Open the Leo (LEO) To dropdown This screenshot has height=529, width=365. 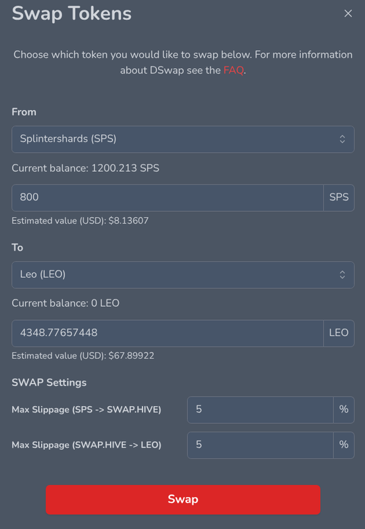coord(183,274)
